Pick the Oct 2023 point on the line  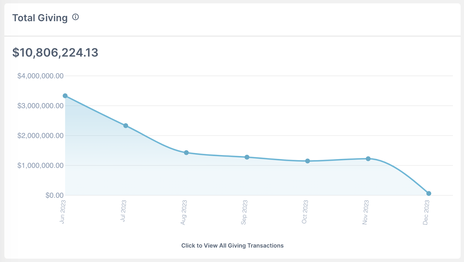pos(307,161)
